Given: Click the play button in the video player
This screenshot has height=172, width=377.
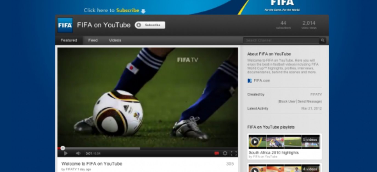Looking at the screenshot, I should coord(66,153).
